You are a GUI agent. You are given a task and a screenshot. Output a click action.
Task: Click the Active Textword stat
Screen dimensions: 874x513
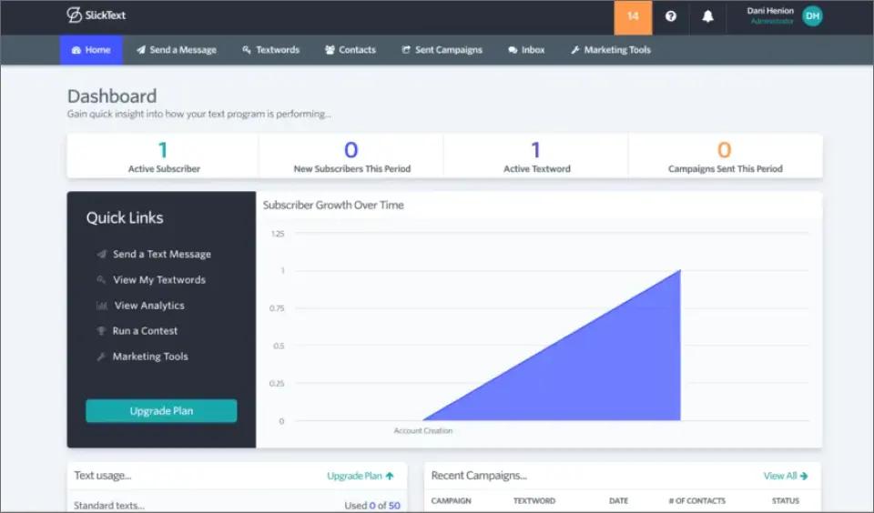(536, 156)
